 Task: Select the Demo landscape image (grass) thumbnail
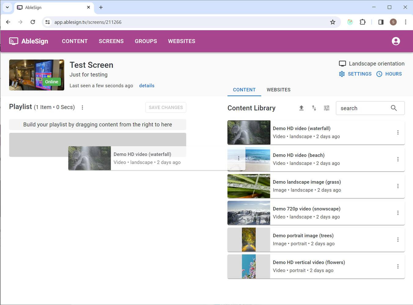coord(249,186)
